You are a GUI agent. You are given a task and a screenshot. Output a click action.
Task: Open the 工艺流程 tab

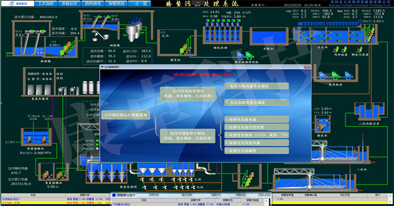tap(46, 3)
